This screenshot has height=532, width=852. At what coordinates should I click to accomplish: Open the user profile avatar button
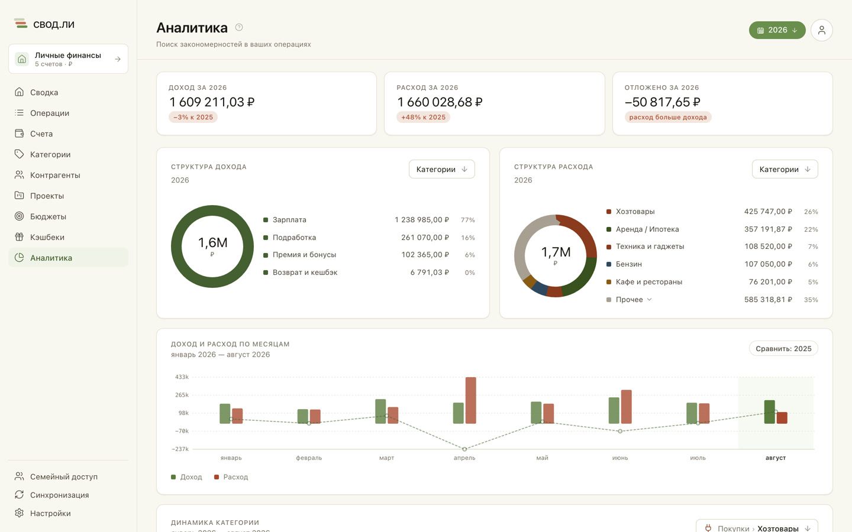click(x=822, y=30)
